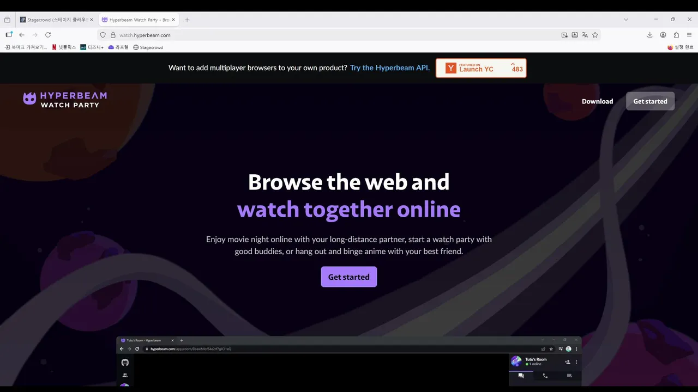
Task: Close the Stagecrowd tab
Action: (x=92, y=20)
